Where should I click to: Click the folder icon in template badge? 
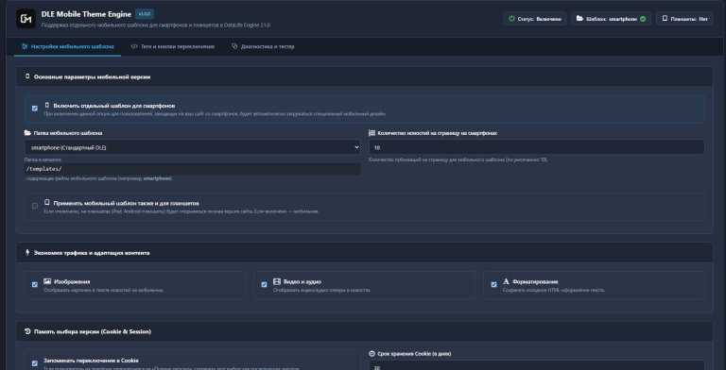[x=579, y=19]
